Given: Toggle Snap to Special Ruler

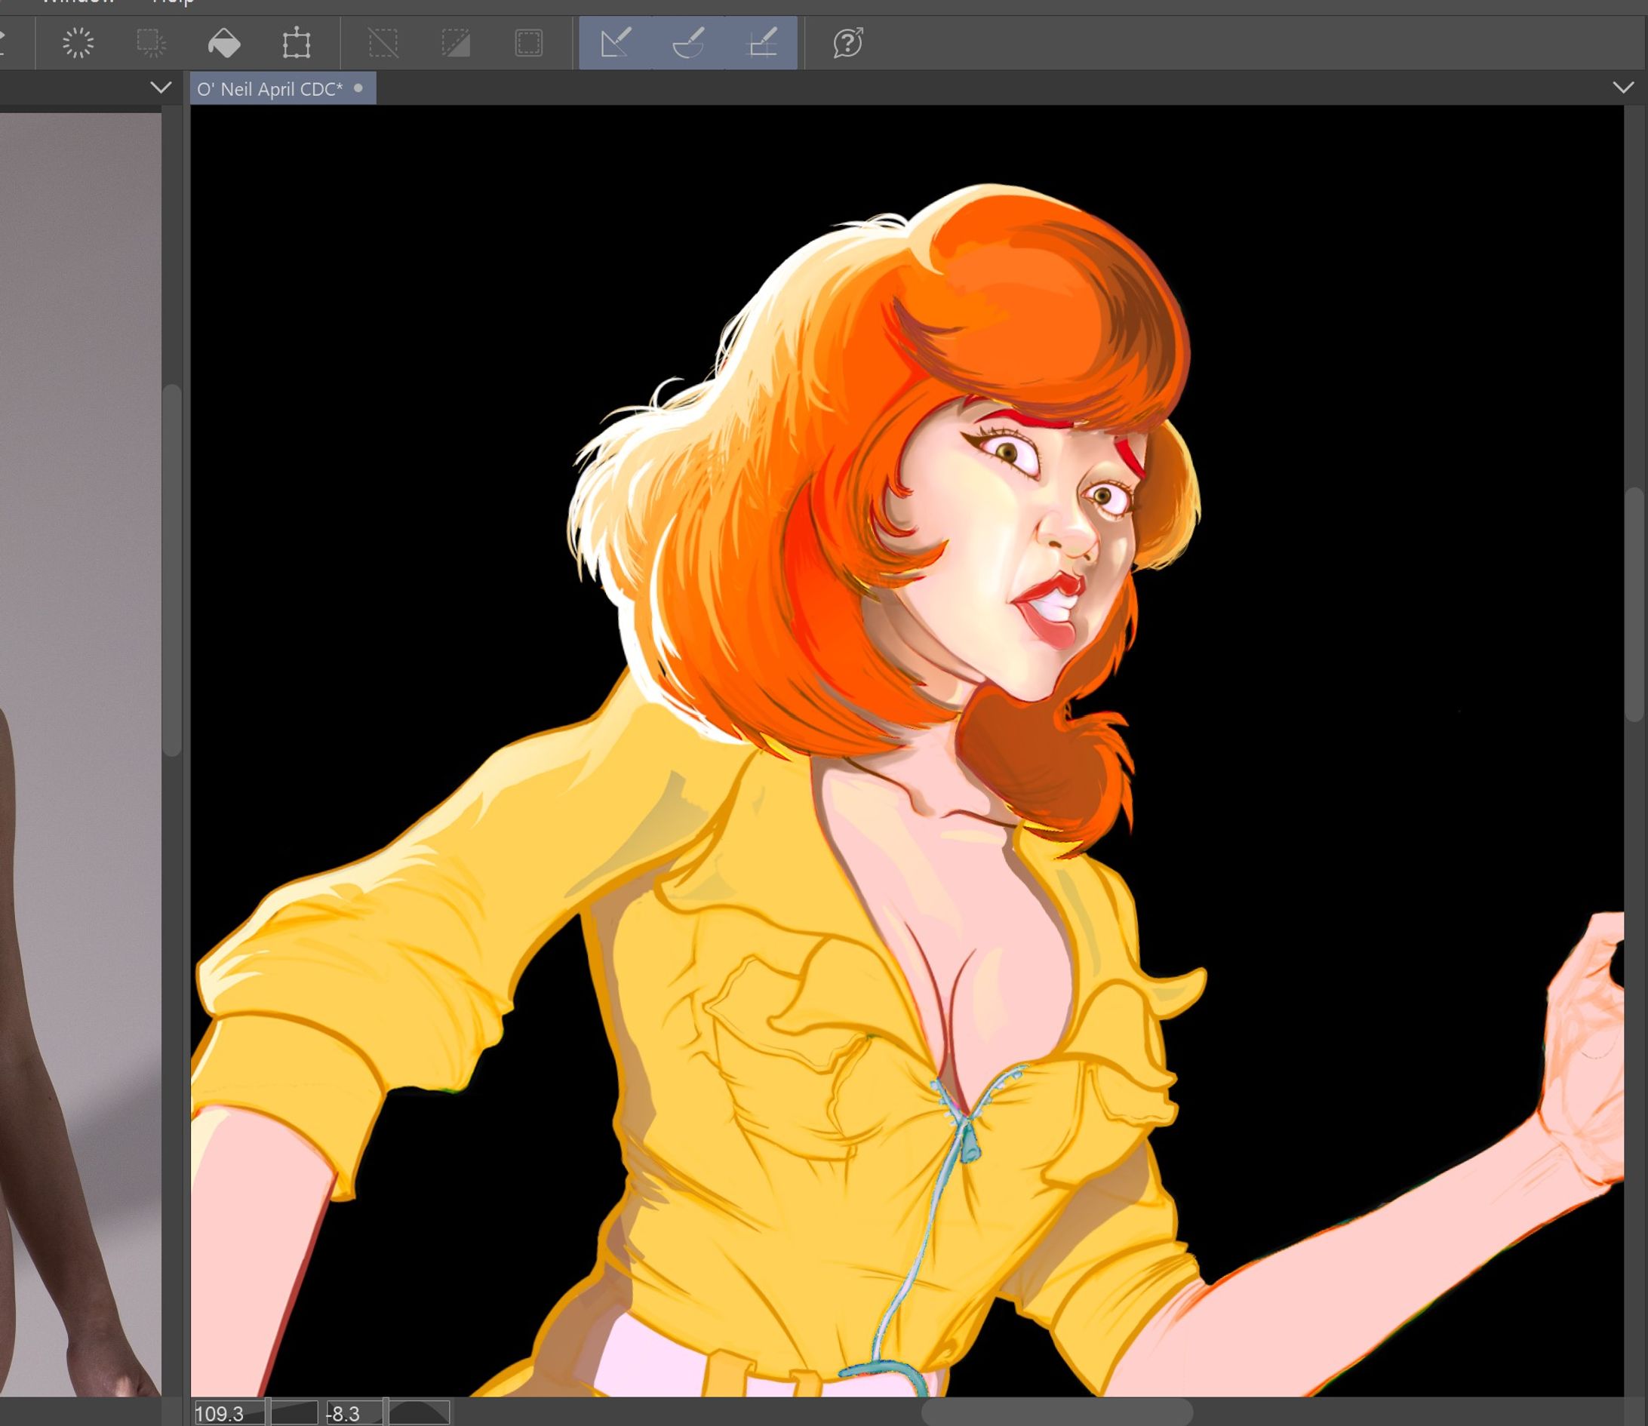Looking at the screenshot, I should click(x=688, y=43).
